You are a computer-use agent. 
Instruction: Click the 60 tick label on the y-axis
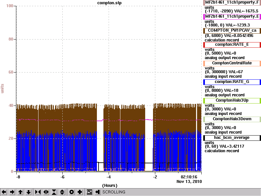11,72
